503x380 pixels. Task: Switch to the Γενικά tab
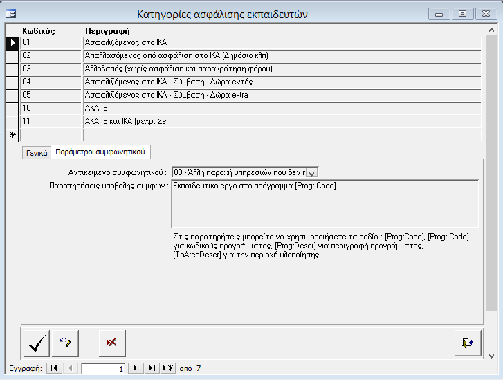point(36,153)
